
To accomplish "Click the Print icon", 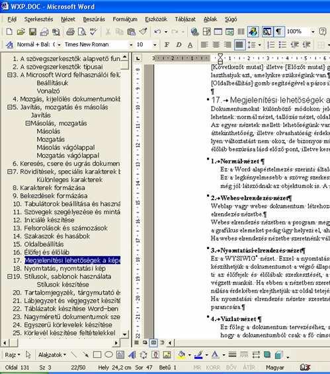I will point(70,32).
